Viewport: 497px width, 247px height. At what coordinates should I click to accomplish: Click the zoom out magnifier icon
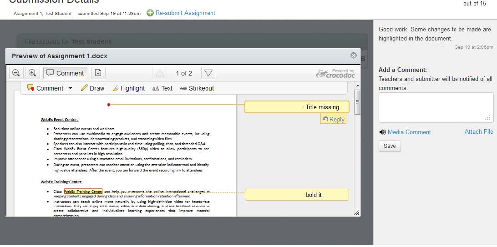[x=16, y=73]
